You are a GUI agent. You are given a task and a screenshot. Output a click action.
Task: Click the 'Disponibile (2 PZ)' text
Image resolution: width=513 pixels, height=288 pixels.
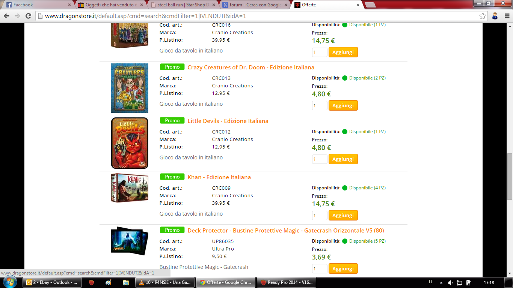coord(367,78)
